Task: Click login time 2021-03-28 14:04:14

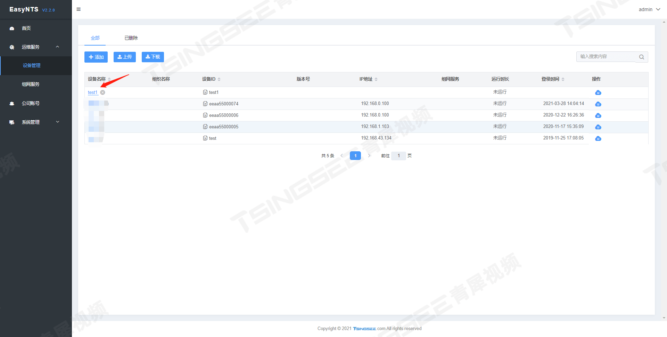Action: click(563, 104)
